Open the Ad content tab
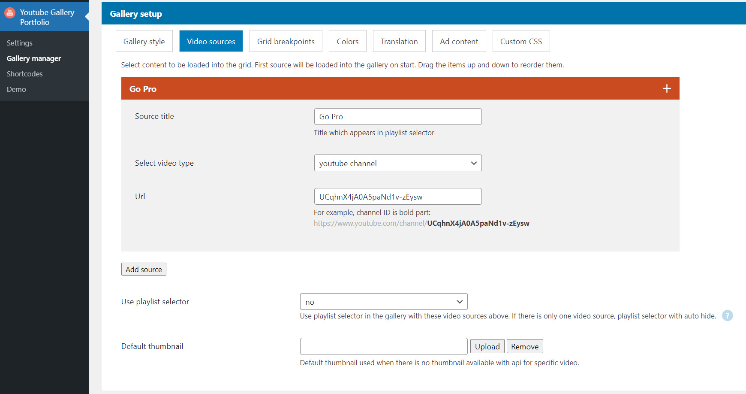Image resolution: width=746 pixels, height=394 pixels. click(x=459, y=41)
